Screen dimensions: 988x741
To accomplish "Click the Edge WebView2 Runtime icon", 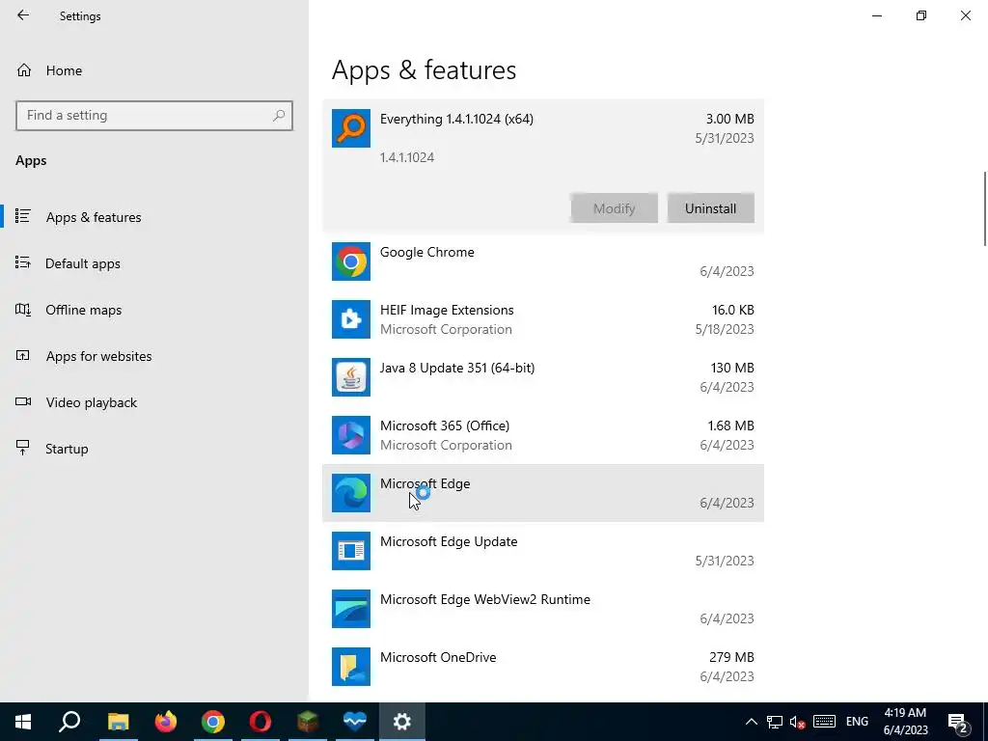I will pyautogui.click(x=351, y=610).
